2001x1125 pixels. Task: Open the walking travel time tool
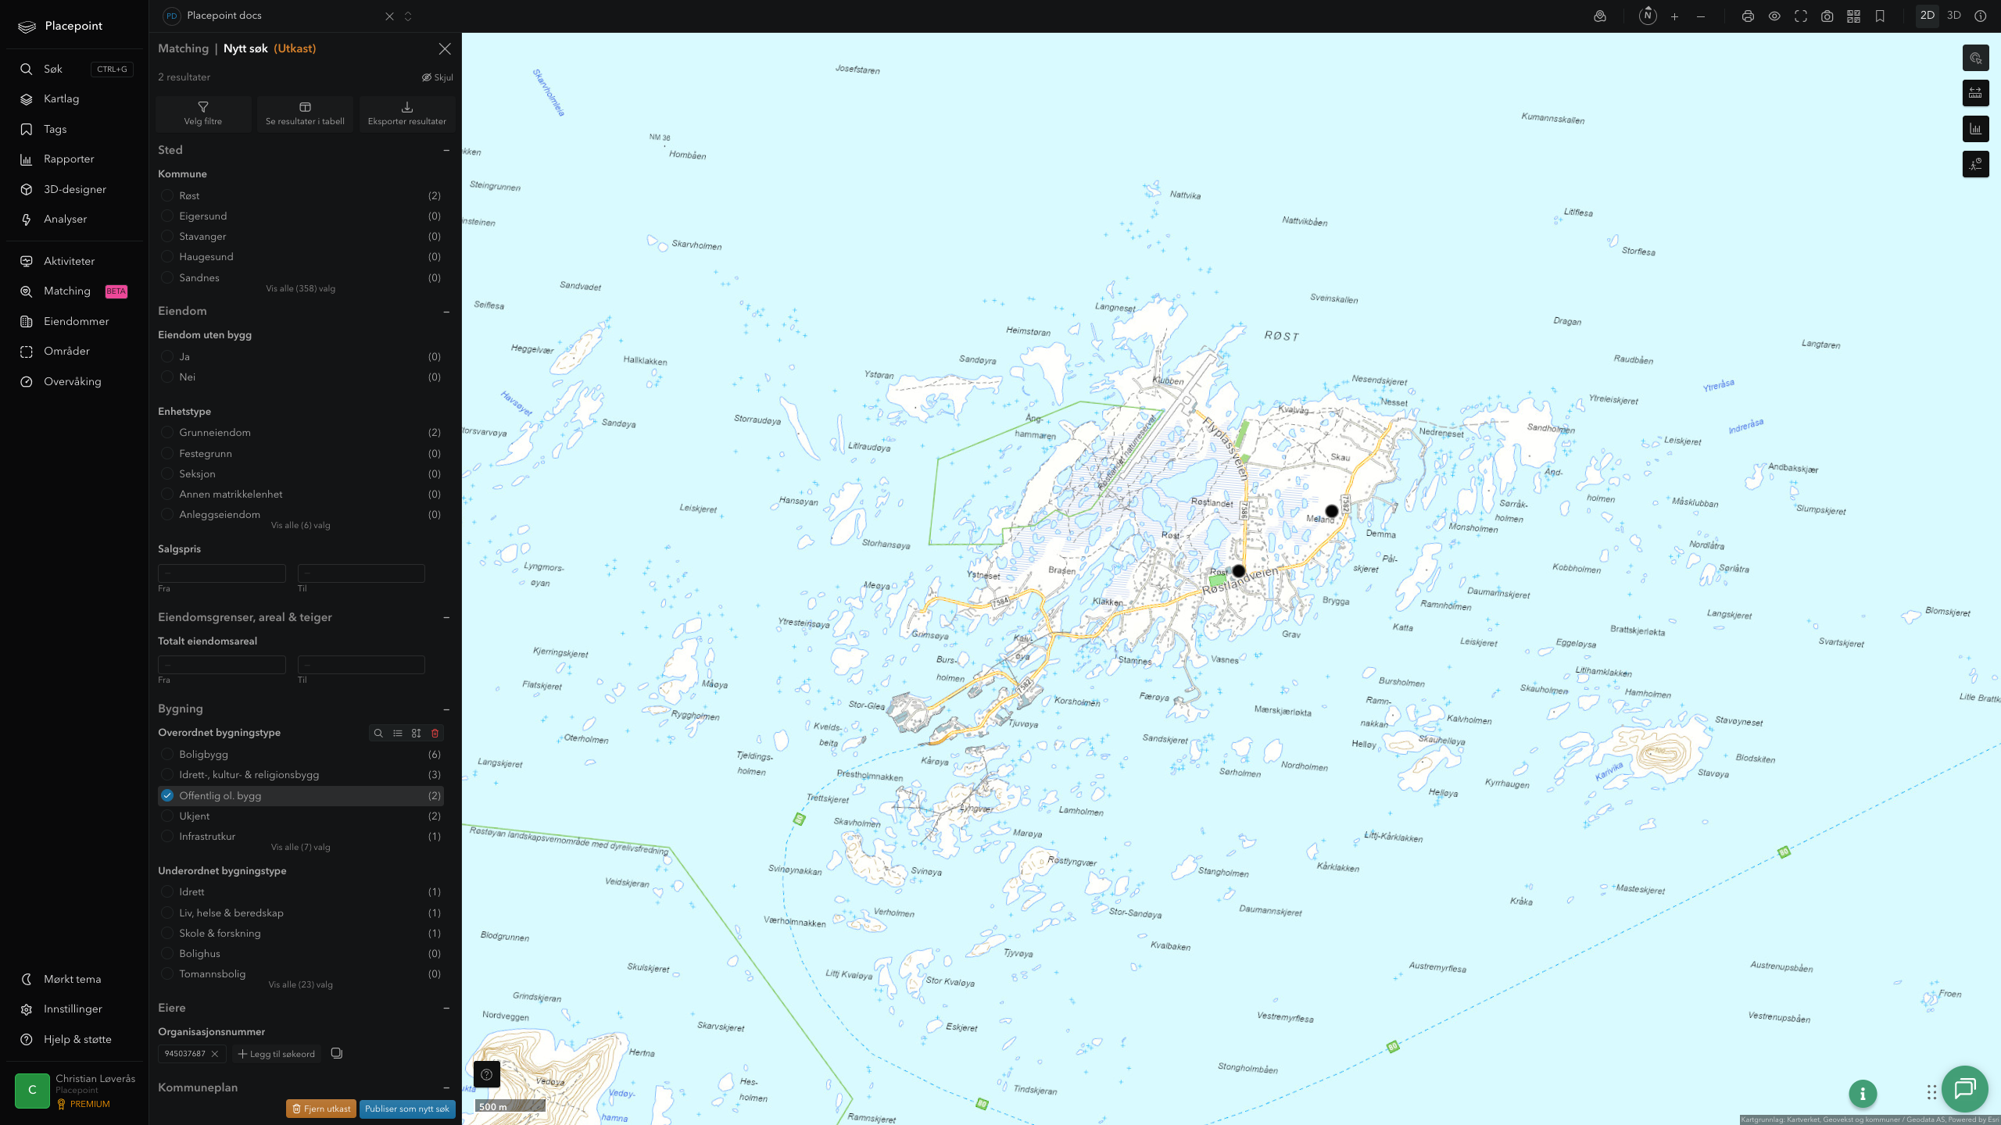tap(1976, 164)
